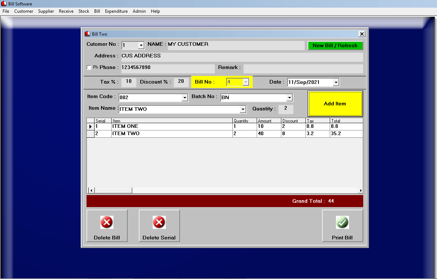
Task: Click the Quantity column header in grid
Action: [245, 121]
